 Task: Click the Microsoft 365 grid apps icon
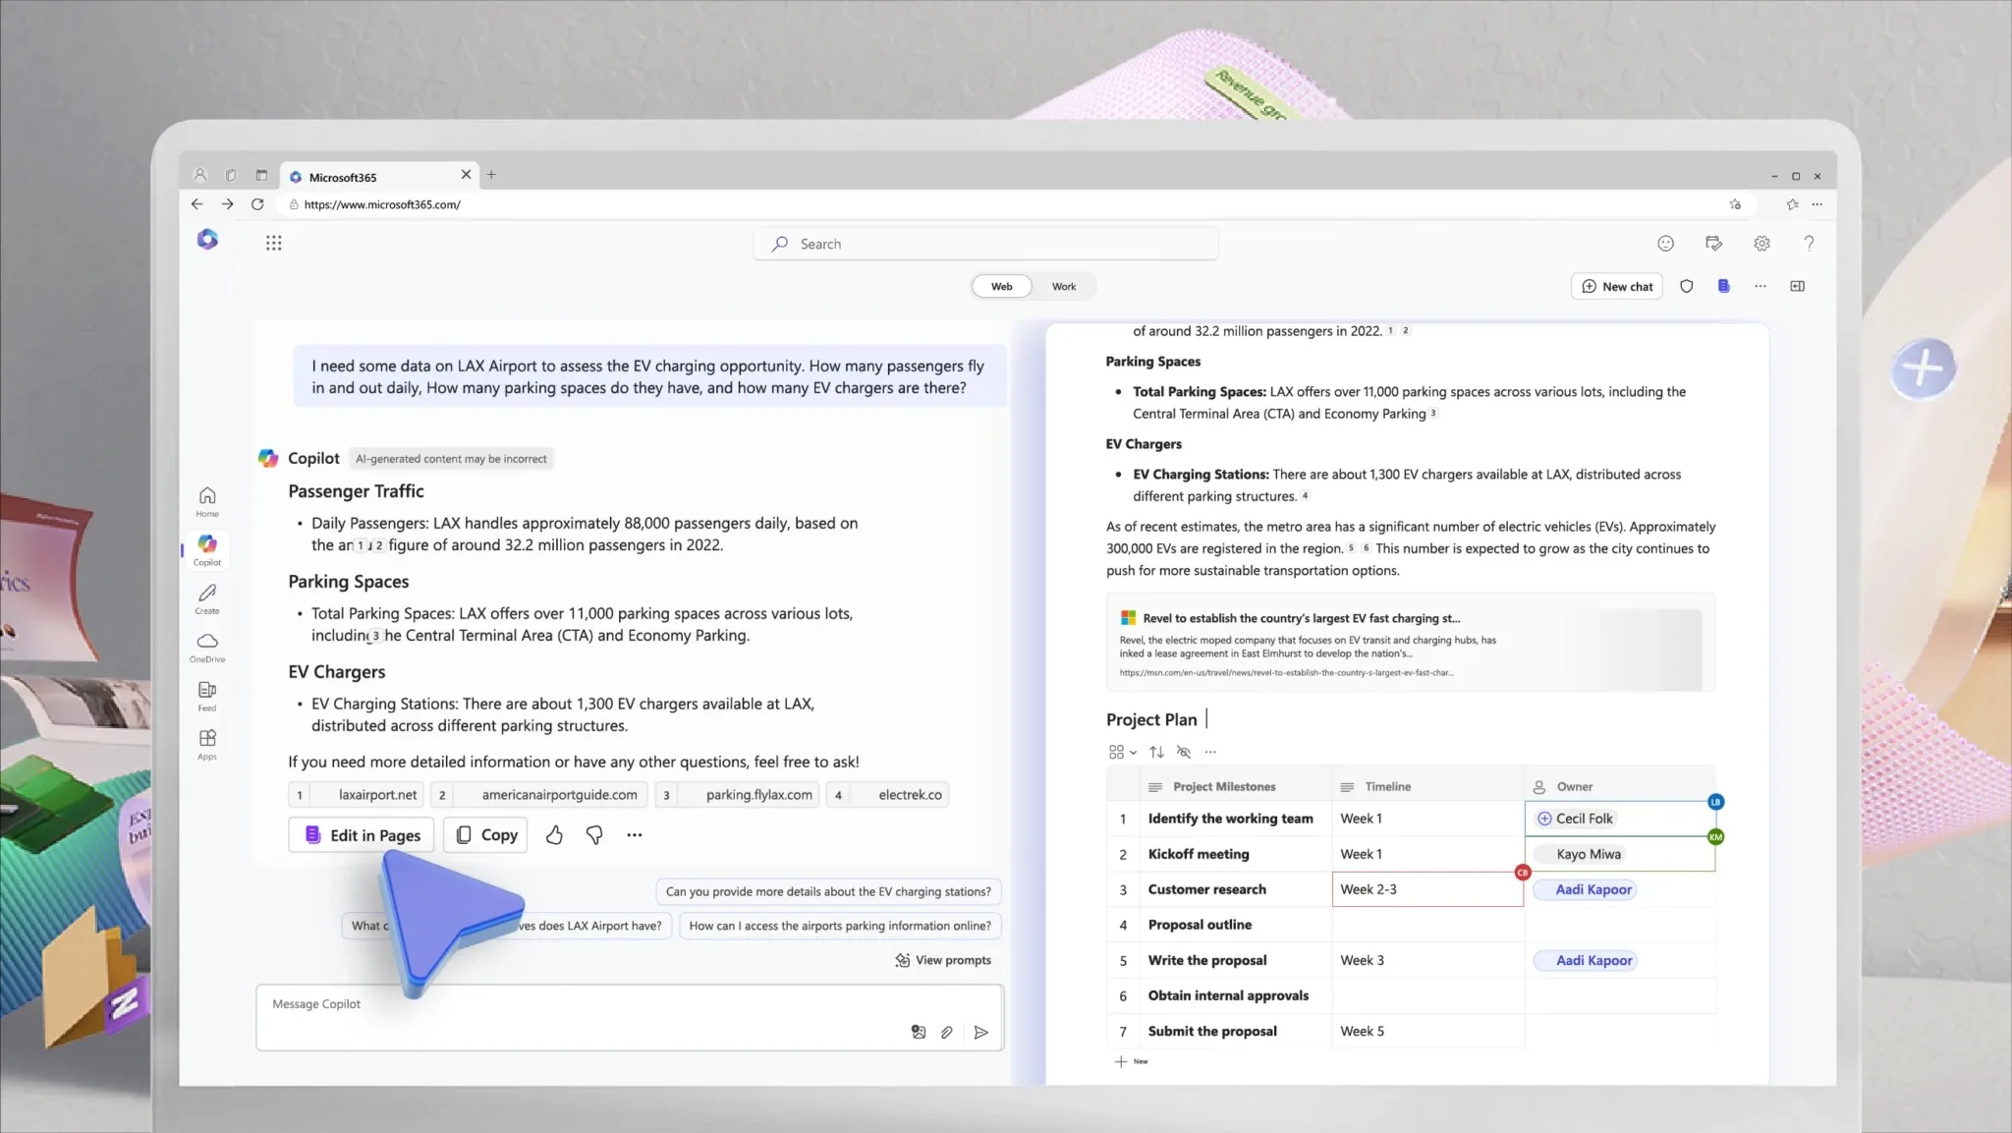click(274, 241)
